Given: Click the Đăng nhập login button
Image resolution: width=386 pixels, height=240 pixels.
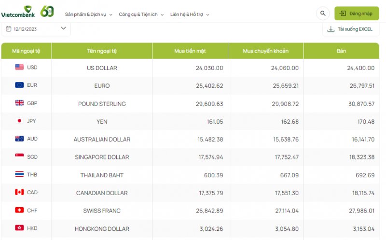Looking at the screenshot, I should point(357,14).
